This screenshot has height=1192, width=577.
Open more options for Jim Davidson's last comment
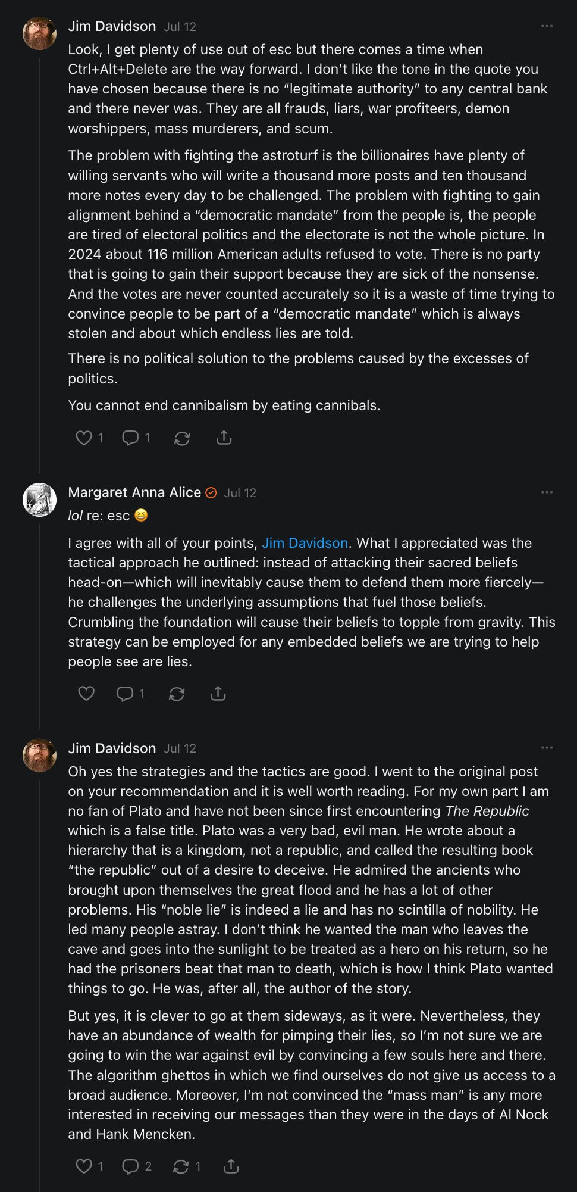(x=547, y=748)
